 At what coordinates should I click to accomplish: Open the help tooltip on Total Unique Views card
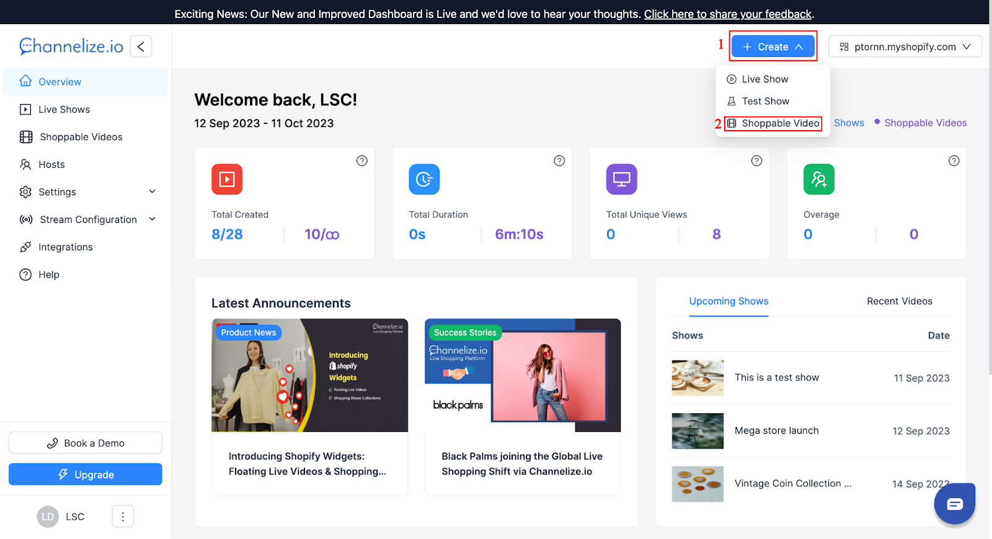tap(756, 160)
